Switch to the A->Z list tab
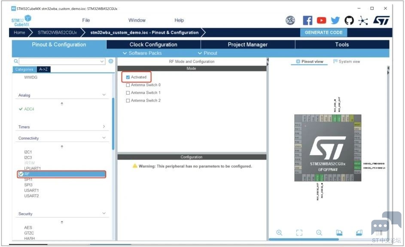 [x=43, y=69]
